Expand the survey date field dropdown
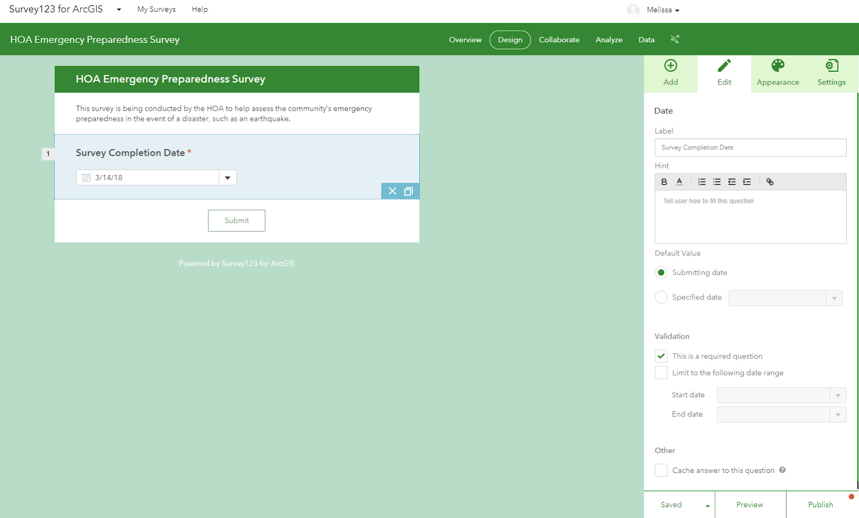 [227, 177]
